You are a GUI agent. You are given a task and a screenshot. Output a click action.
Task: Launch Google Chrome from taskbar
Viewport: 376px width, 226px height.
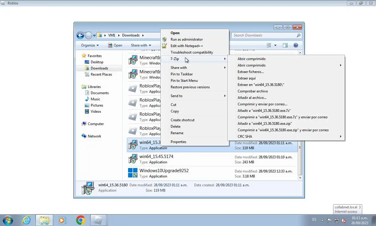[x=80, y=220]
